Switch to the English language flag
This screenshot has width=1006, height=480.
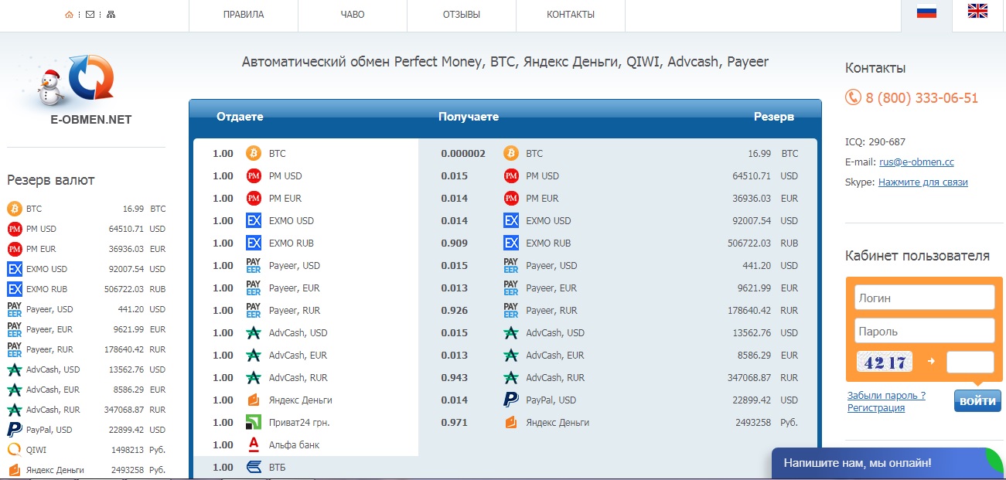977,11
